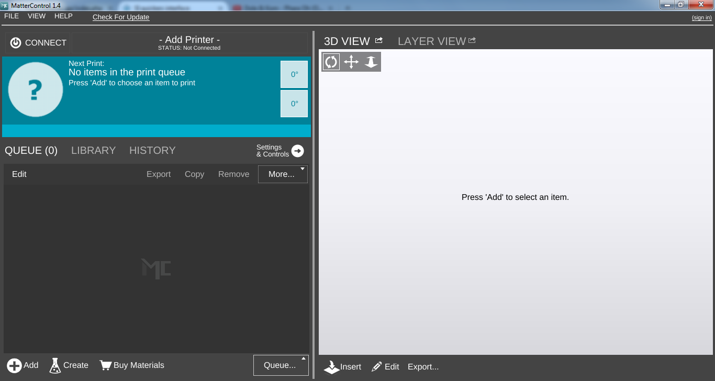Click the Settings & Controls text

pos(273,151)
